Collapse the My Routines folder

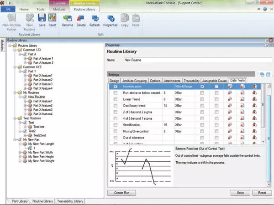(15, 92)
